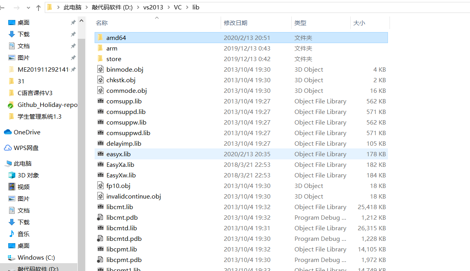The width and height of the screenshot is (470, 271).
Task: Expand the chevron after VC in path
Action: click(x=187, y=7)
